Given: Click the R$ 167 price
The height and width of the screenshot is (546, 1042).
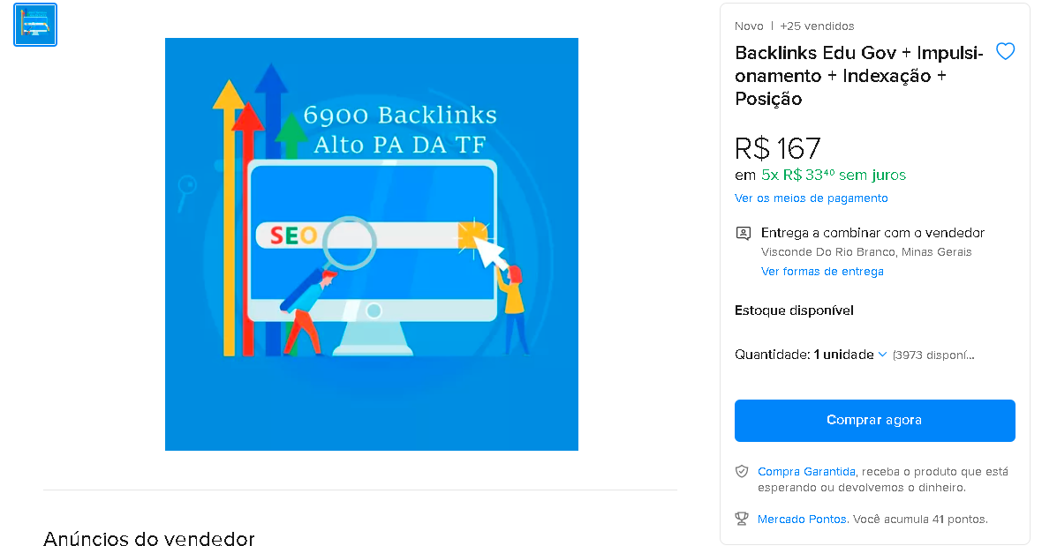Looking at the screenshot, I should click(x=777, y=147).
